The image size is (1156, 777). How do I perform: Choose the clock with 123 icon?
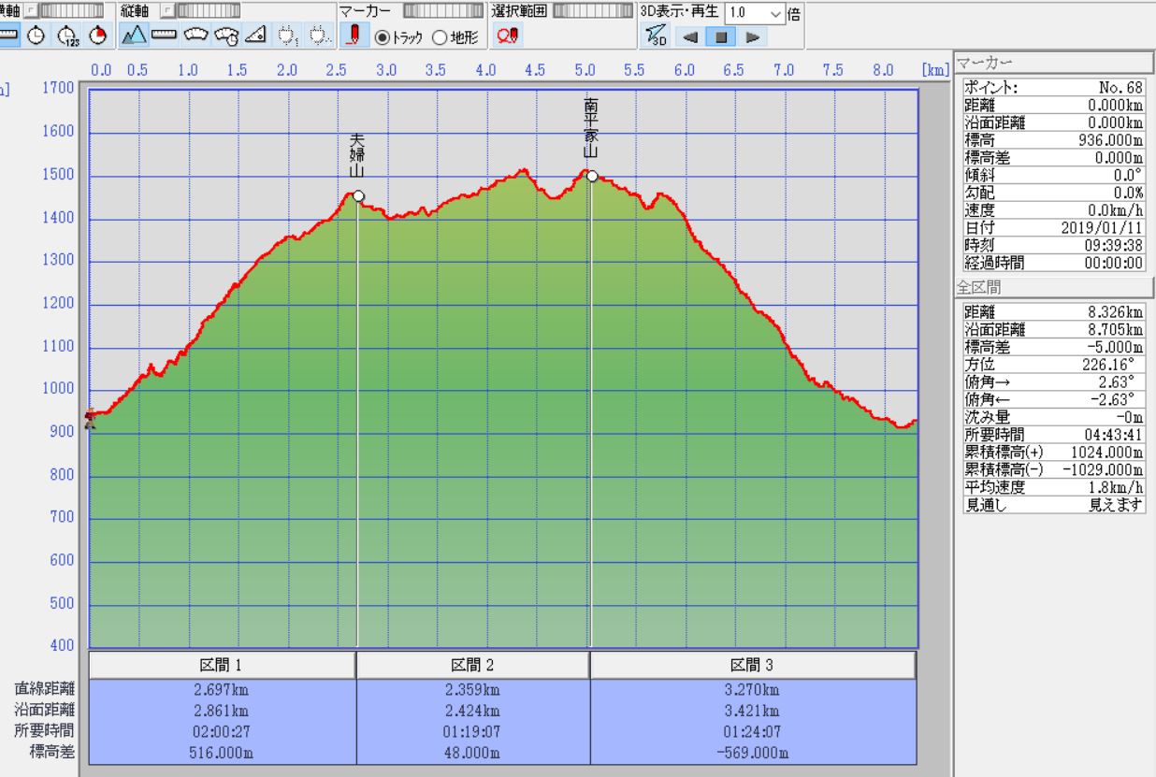pos(68,36)
